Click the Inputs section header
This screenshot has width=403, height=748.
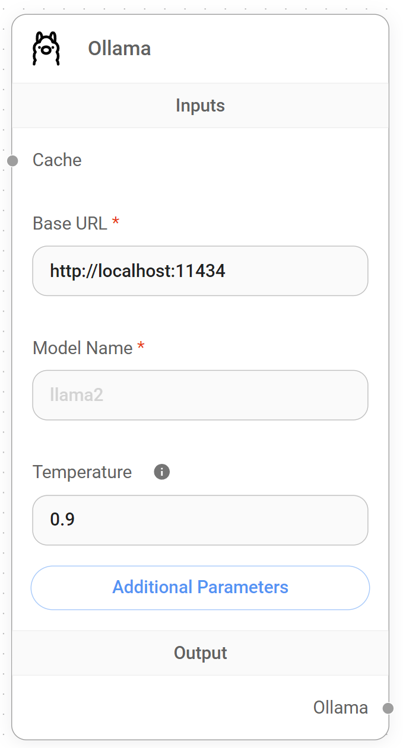point(200,106)
